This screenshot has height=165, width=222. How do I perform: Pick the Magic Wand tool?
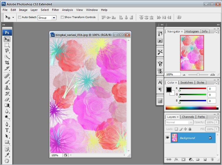7,57
